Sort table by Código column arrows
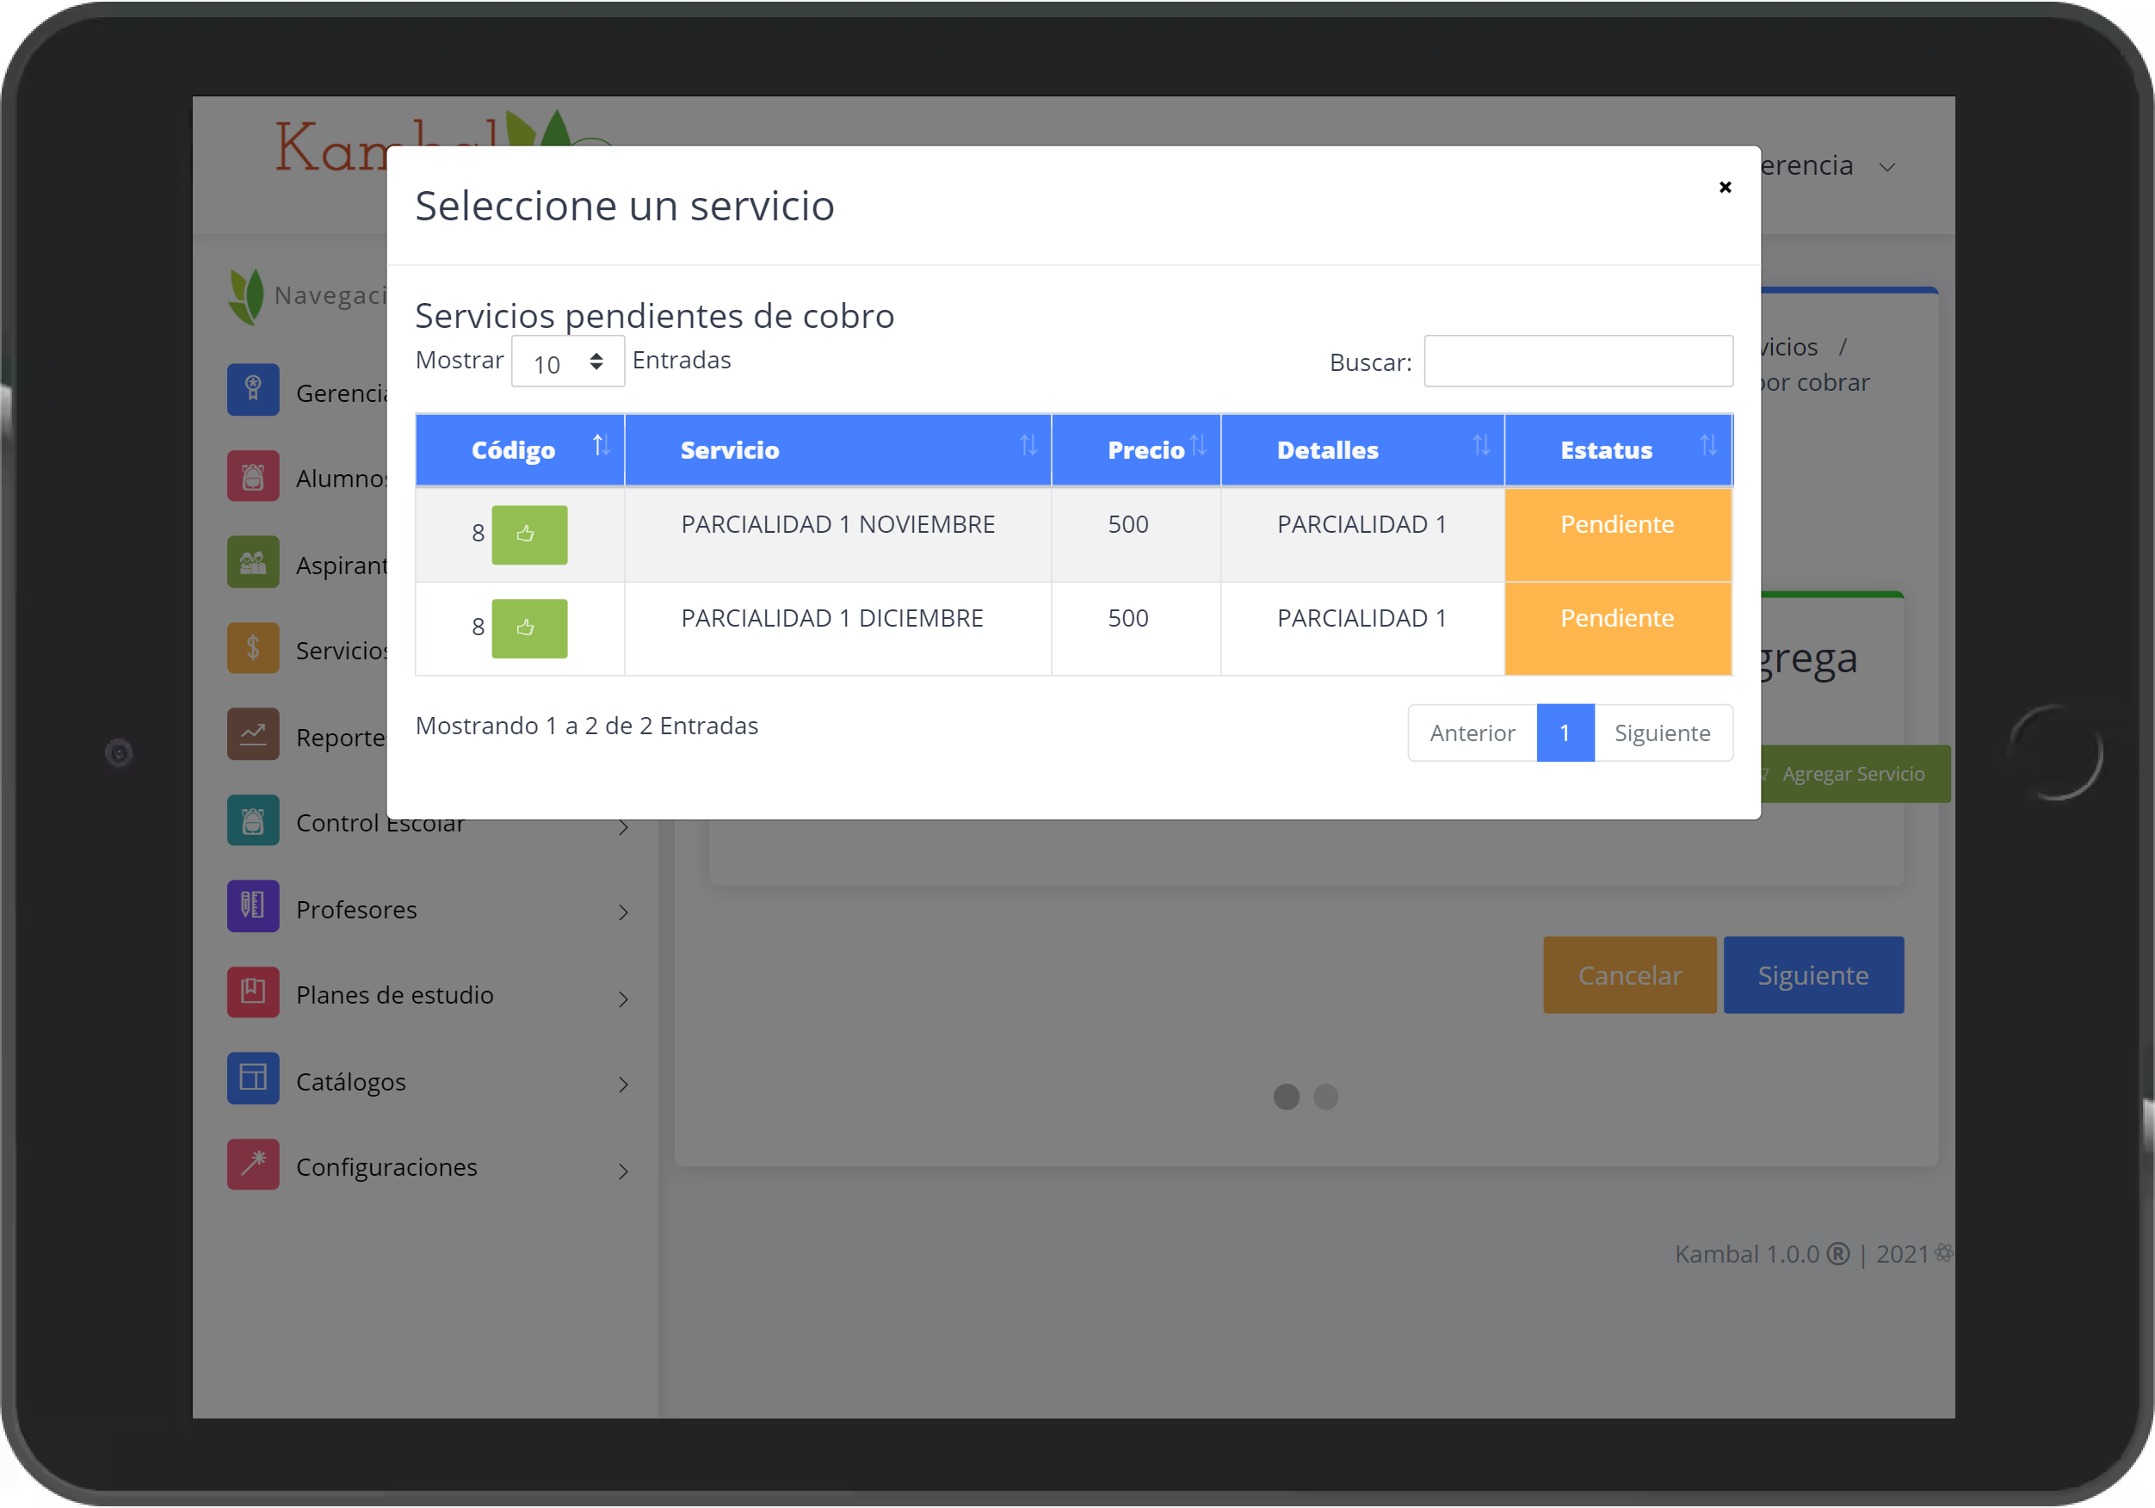The width and height of the screenshot is (2155, 1508). coord(602,444)
